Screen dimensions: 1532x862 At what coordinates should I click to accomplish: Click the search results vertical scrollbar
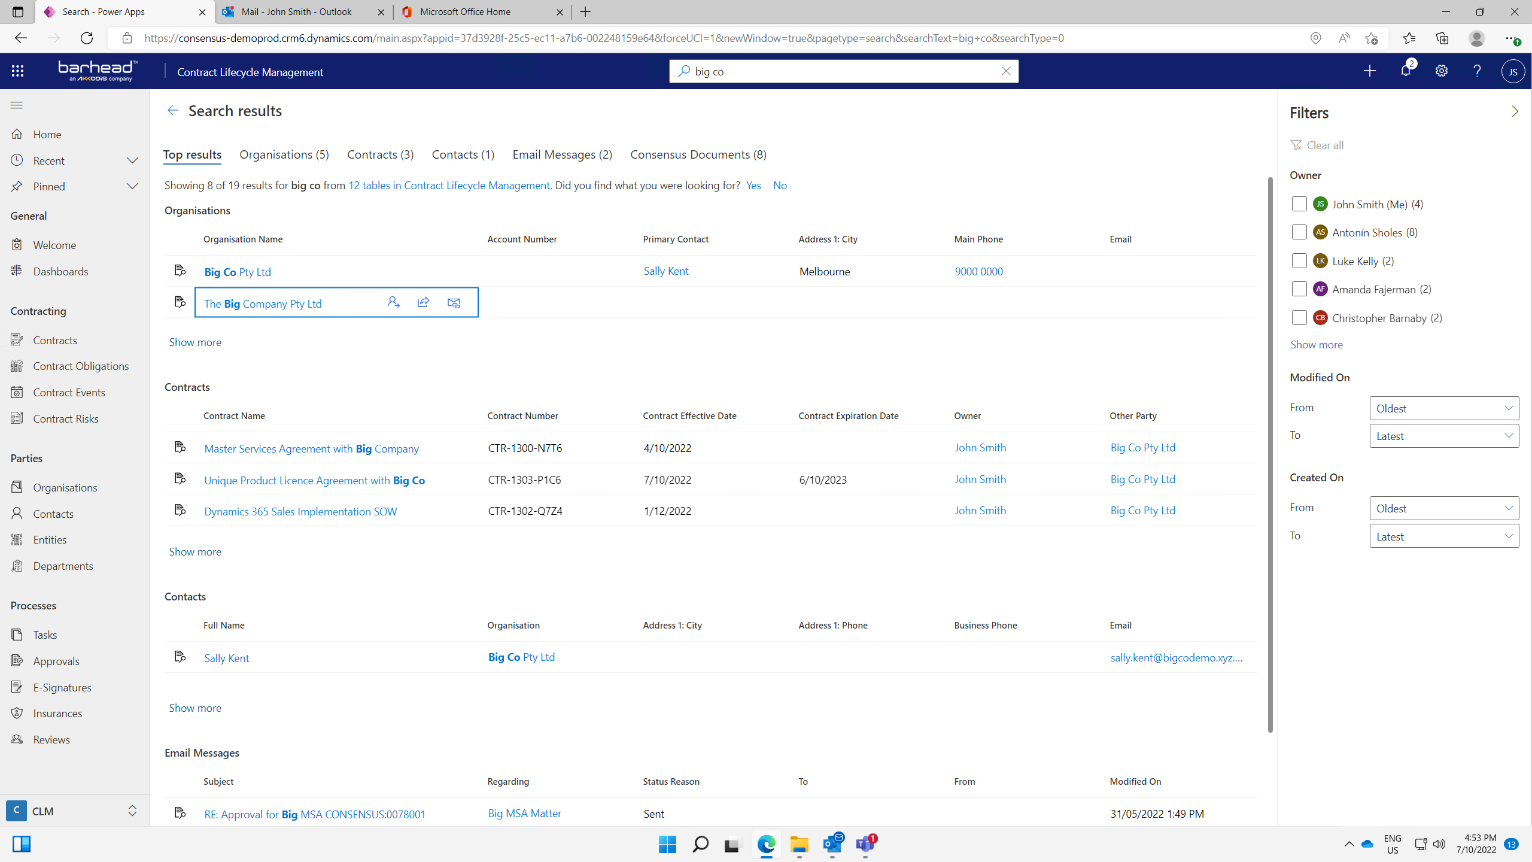tap(1270, 455)
